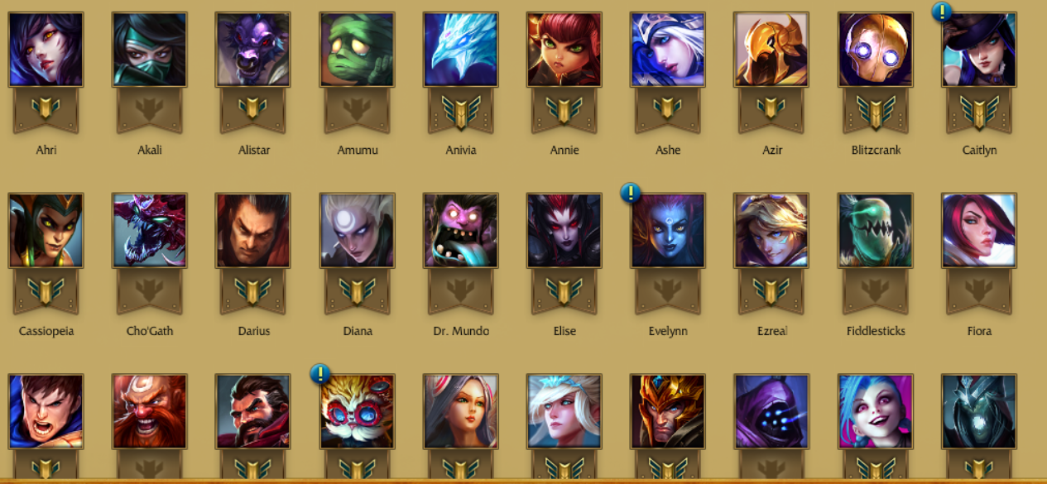Select the Ahri champion portrait

(x=46, y=50)
